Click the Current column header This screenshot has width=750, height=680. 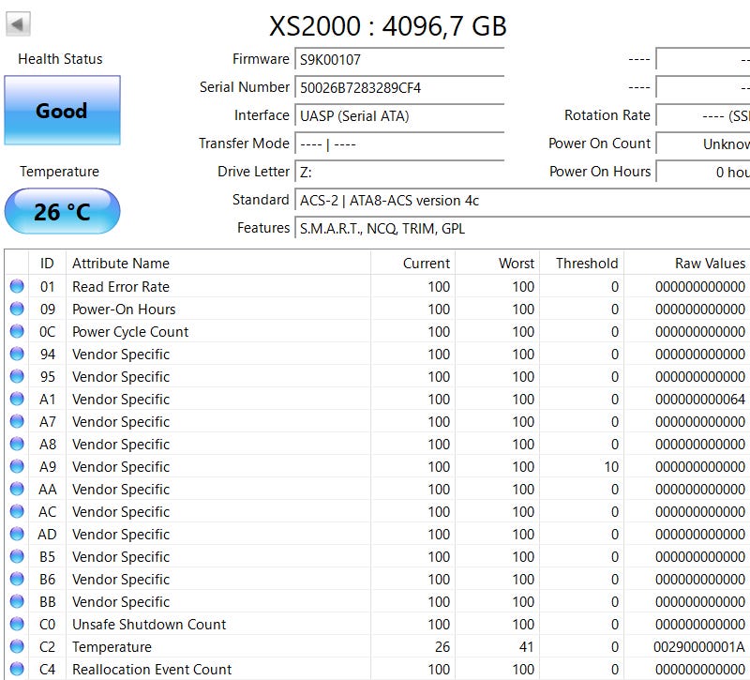point(412,264)
